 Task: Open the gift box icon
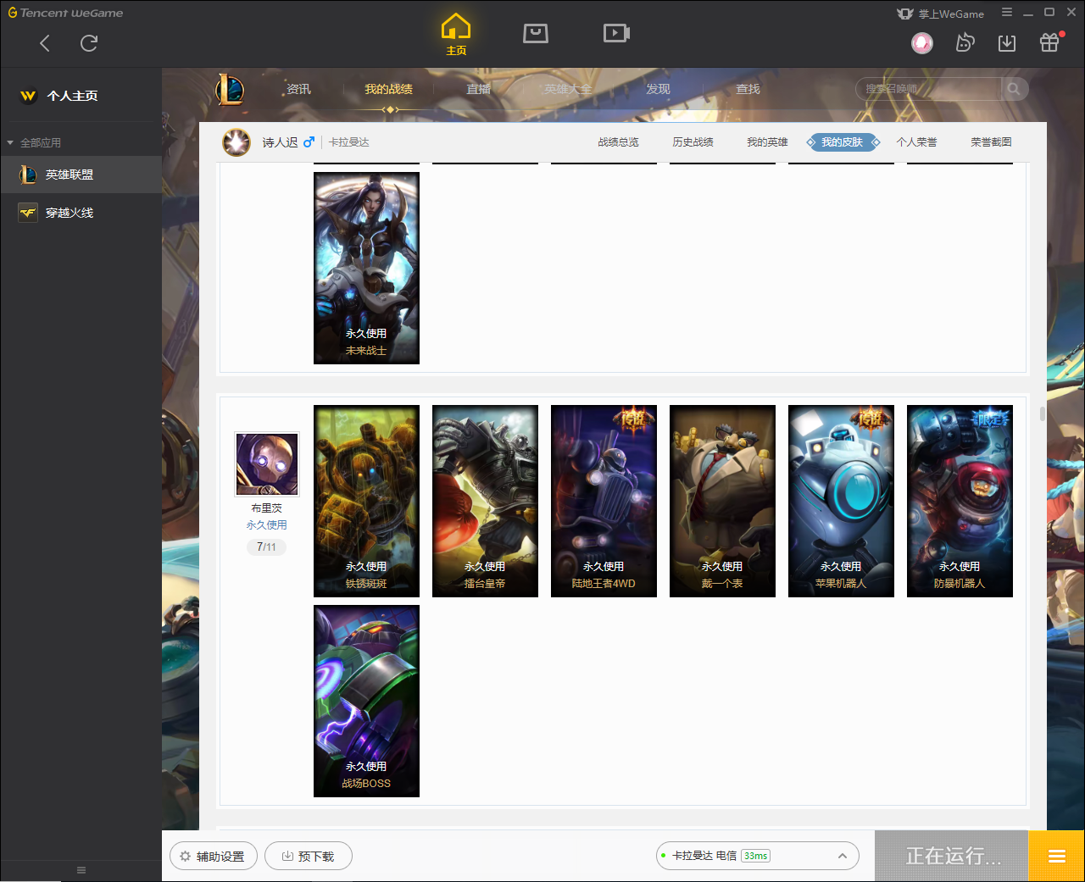coord(1050,42)
